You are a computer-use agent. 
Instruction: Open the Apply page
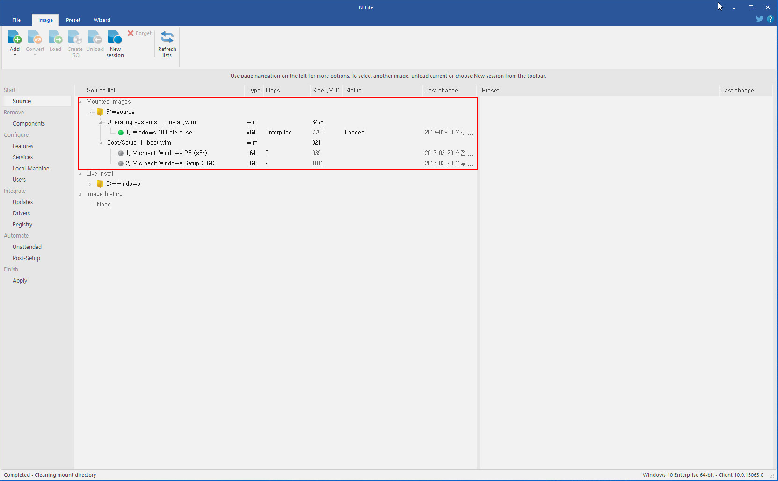20,281
